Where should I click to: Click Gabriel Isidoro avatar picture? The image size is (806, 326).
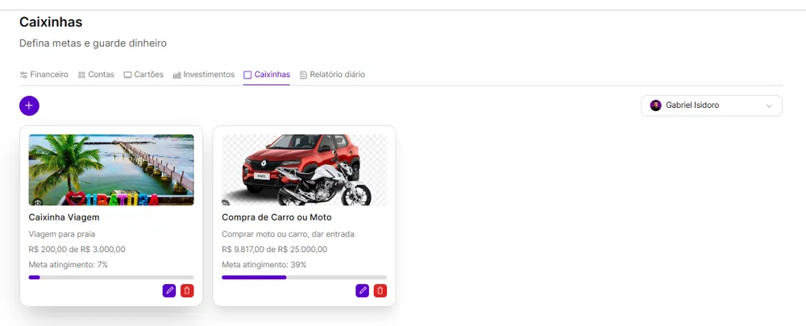tap(655, 105)
